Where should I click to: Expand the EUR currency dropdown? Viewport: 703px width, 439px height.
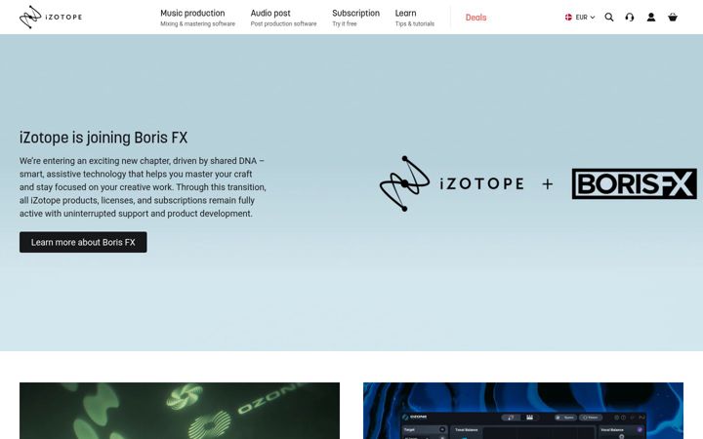point(585,17)
